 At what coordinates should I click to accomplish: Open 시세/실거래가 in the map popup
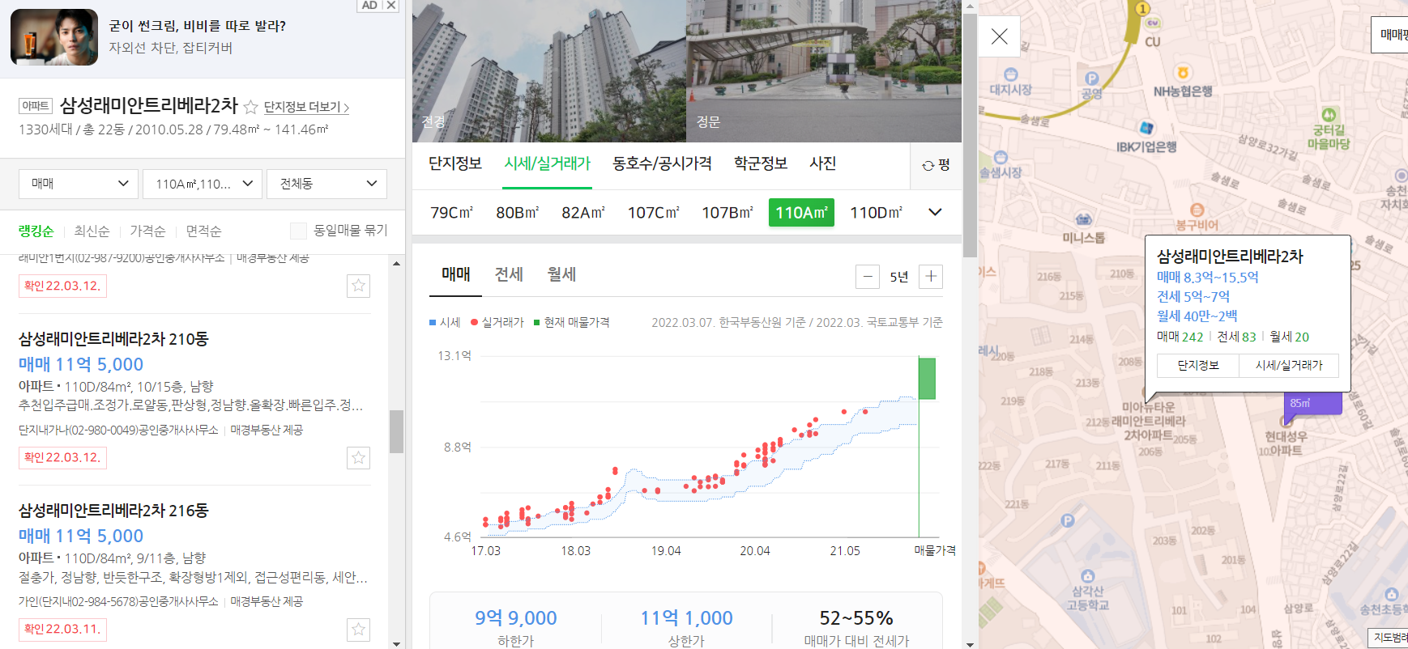[x=1289, y=366]
